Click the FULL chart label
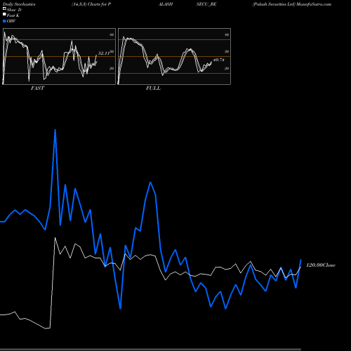Screen dimensions: 351x351 tap(153, 88)
